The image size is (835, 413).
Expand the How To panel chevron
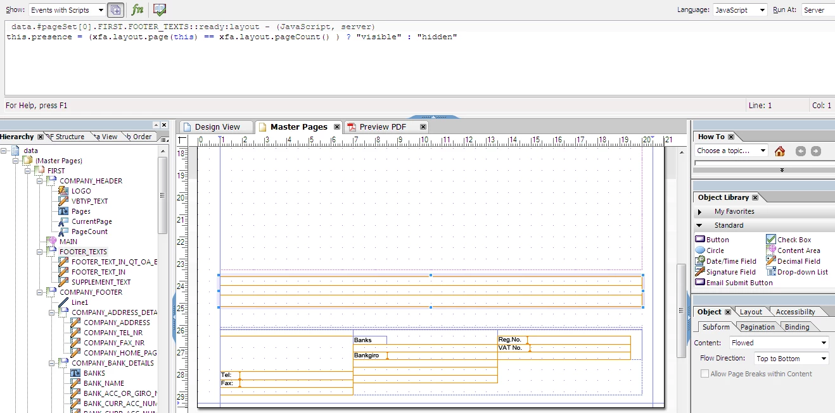[x=782, y=170]
